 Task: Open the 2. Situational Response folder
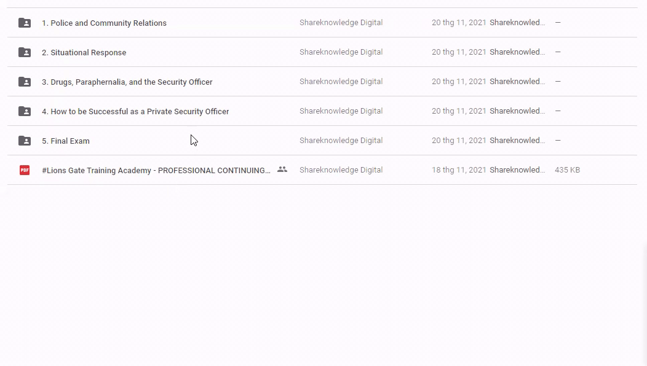point(84,53)
